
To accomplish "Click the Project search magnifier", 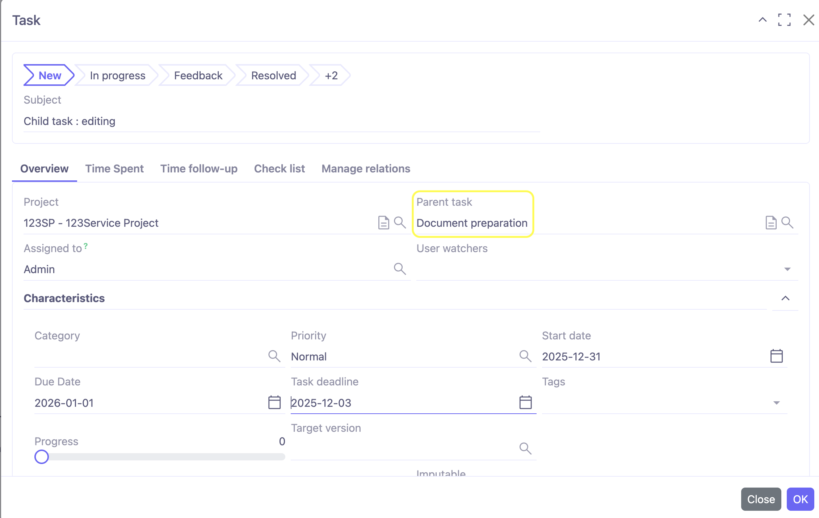I will pyautogui.click(x=400, y=223).
